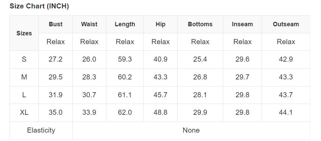Click the 44.1 outseam value

[x=286, y=112]
